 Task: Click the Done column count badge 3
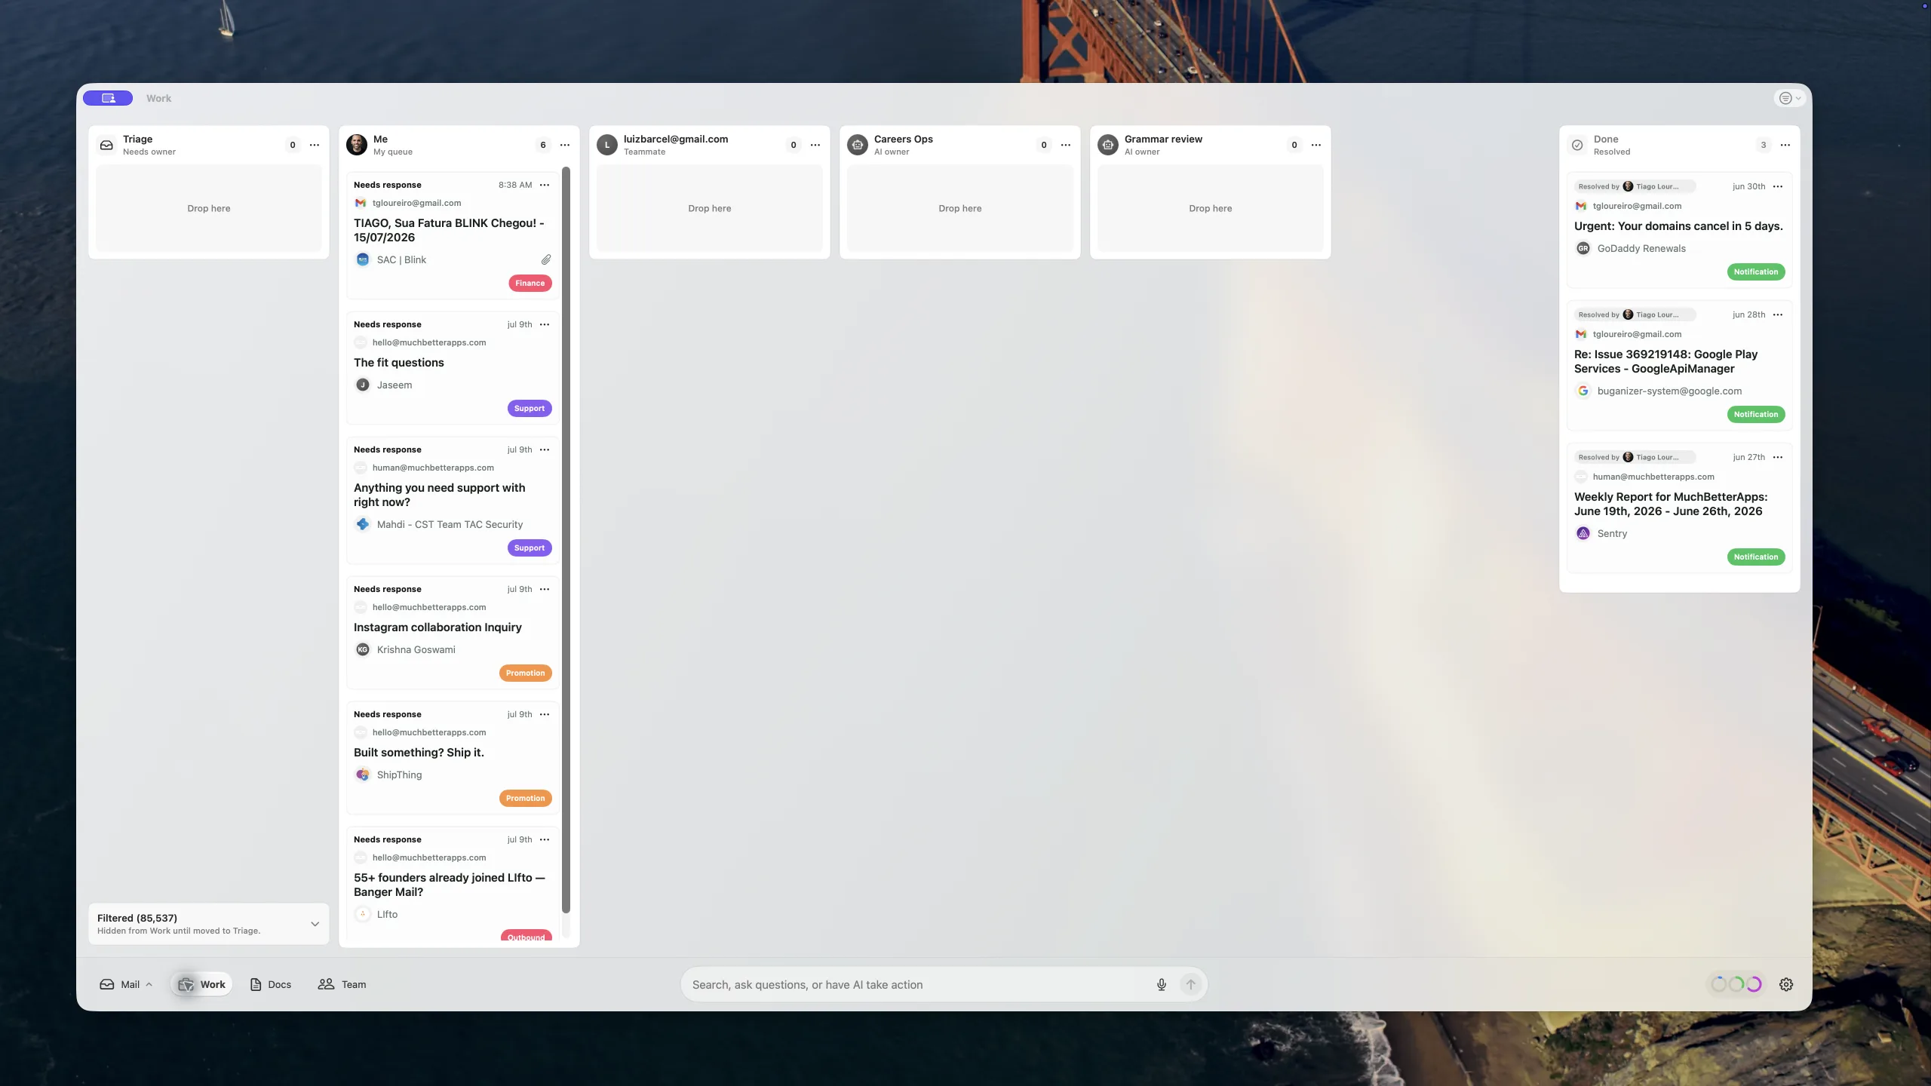pos(1764,145)
